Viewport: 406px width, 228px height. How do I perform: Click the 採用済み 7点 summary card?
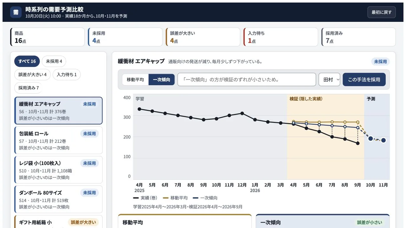click(358, 37)
